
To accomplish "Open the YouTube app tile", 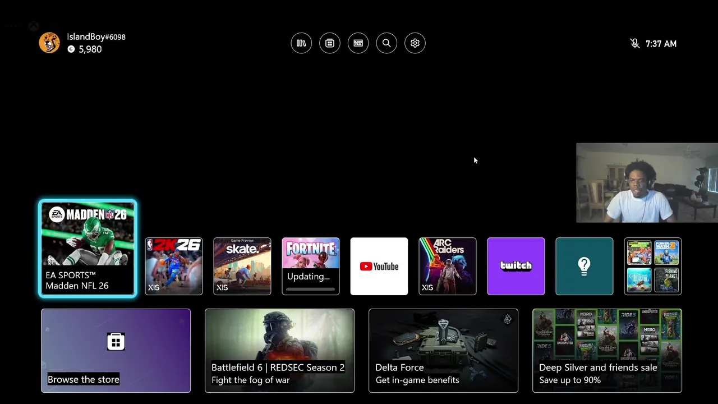I will [x=379, y=266].
